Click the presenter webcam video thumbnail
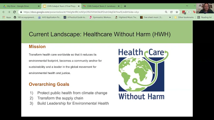This screenshot has width=214, height=120. [x=205, y=8]
